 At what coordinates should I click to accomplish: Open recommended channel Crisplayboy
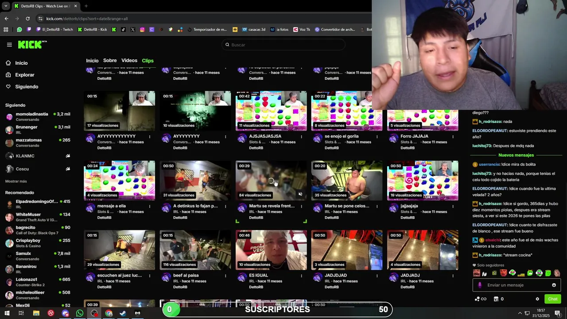38,243
